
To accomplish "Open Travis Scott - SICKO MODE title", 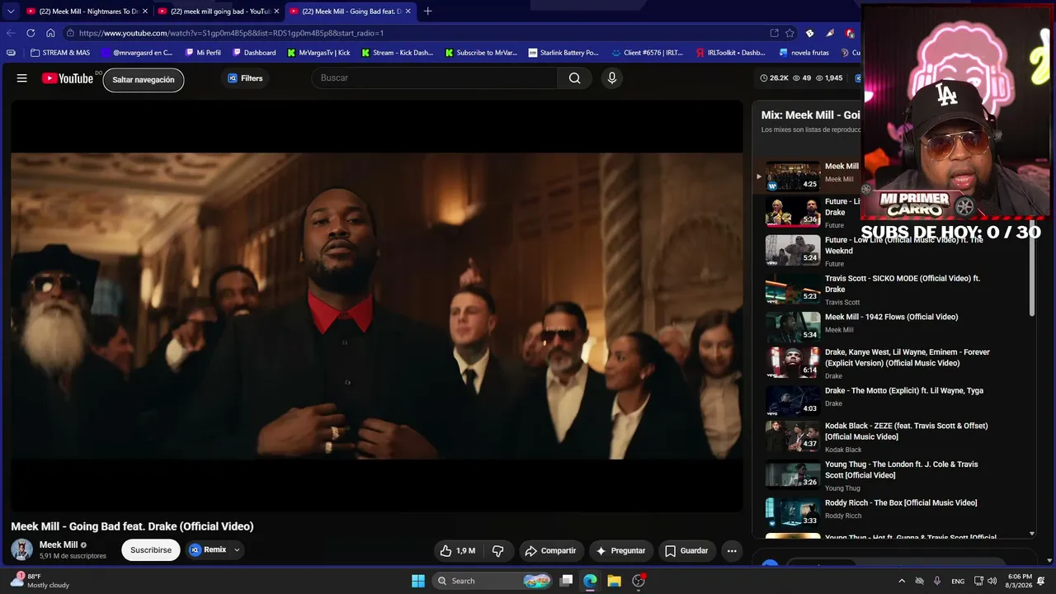I will 903,284.
